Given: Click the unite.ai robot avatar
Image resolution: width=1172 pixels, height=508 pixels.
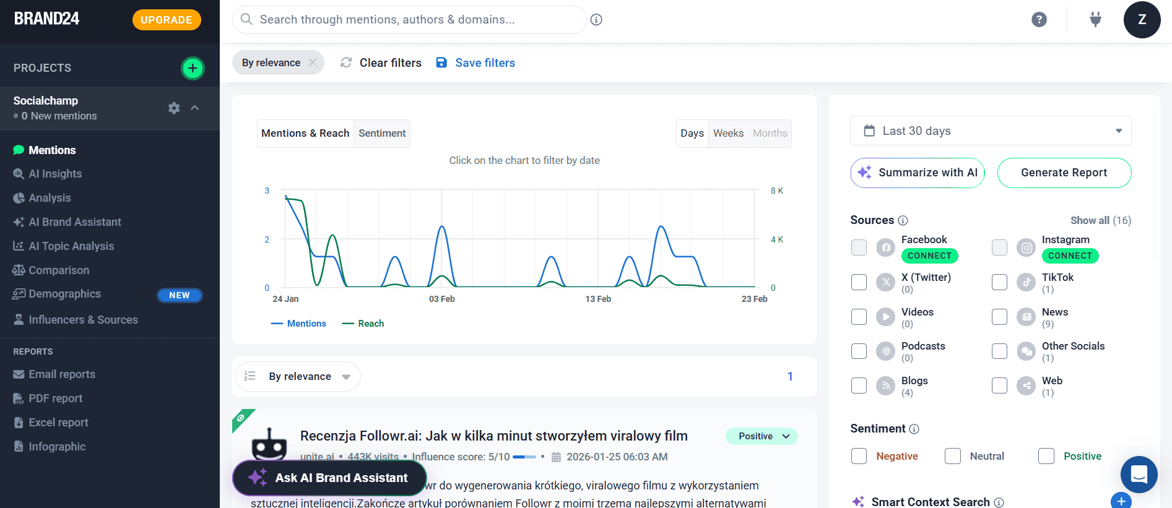Looking at the screenshot, I should click(x=269, y=444).
